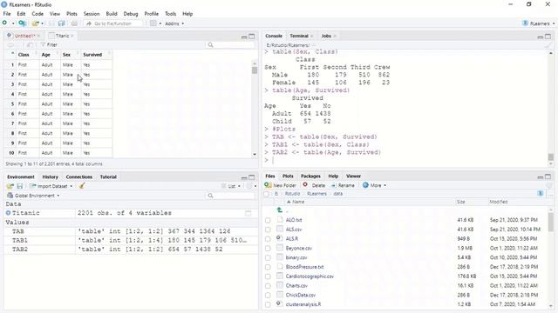Screen dimensions: 558x313
Task: Open recent files dropdown arrow beside Open icon
Action: [x=43, y=23]
